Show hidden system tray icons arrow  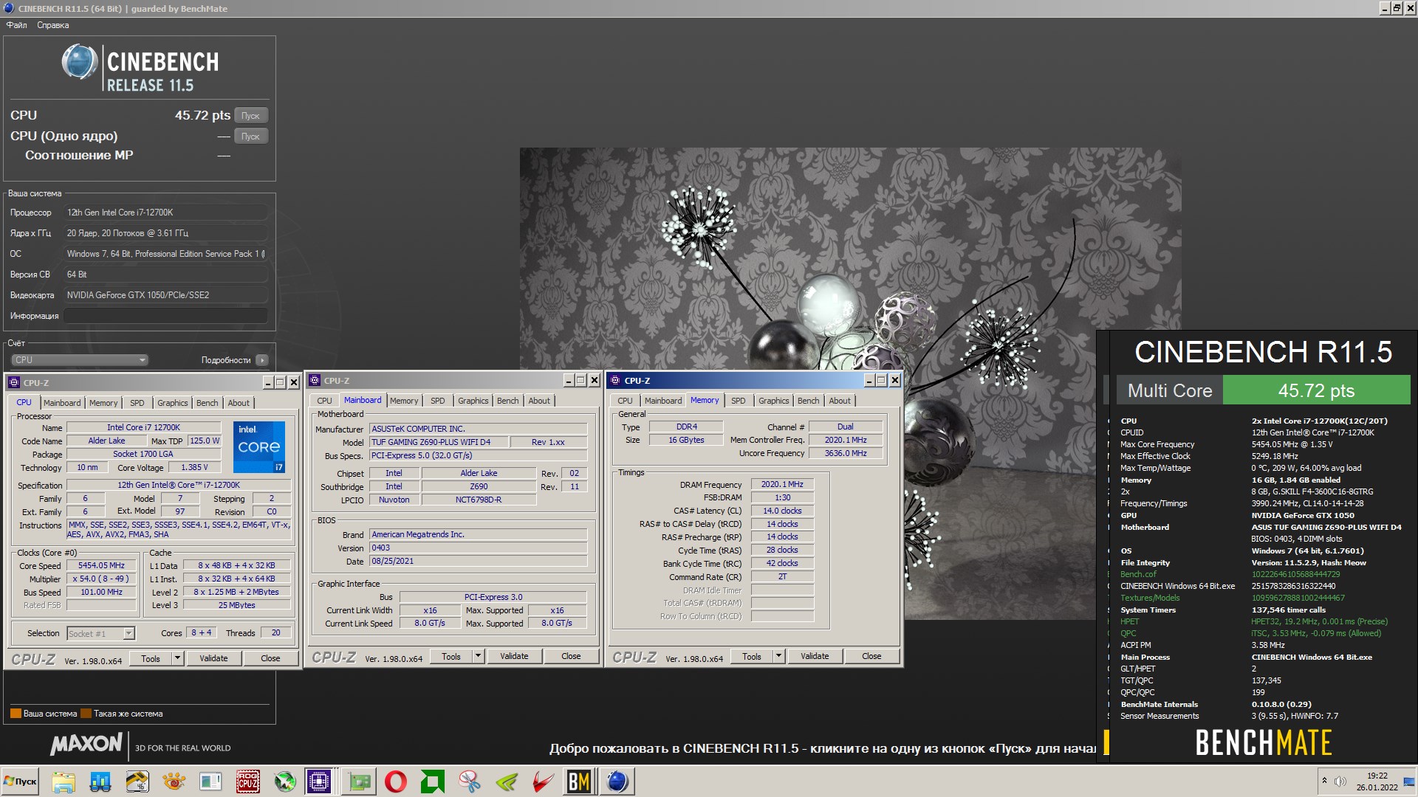click(x=1324, y=781)
